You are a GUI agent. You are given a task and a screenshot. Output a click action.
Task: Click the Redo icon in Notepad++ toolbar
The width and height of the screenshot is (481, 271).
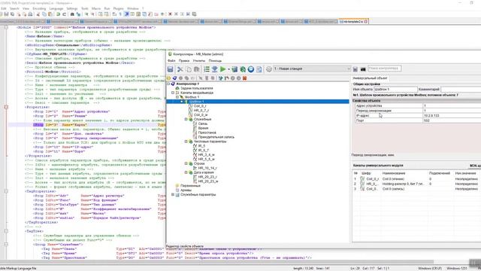tap(64, 14)
